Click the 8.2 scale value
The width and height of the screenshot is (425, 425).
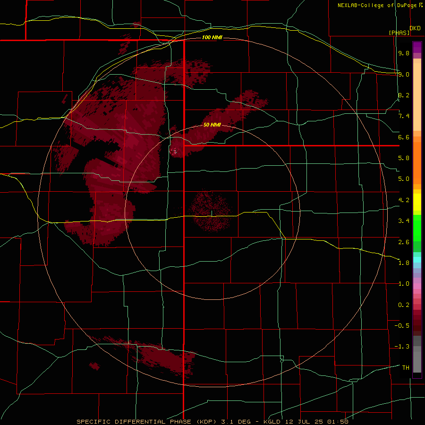404,95
